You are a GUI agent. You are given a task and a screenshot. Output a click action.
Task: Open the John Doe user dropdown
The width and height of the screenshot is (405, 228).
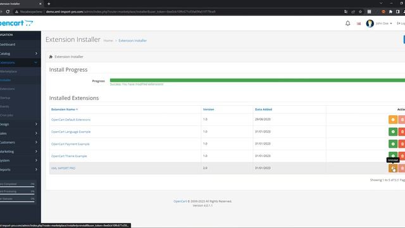(x=384, y=23)
